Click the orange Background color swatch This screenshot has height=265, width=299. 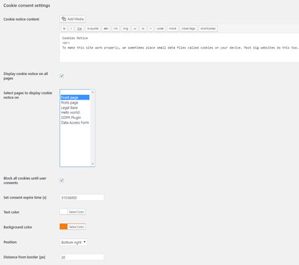[x=64, y=226]
